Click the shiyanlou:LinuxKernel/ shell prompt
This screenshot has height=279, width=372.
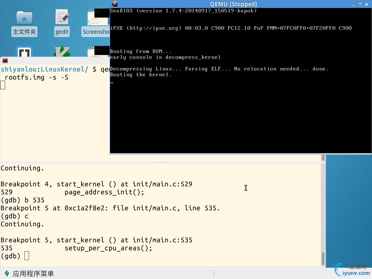[x=49, y=69]
